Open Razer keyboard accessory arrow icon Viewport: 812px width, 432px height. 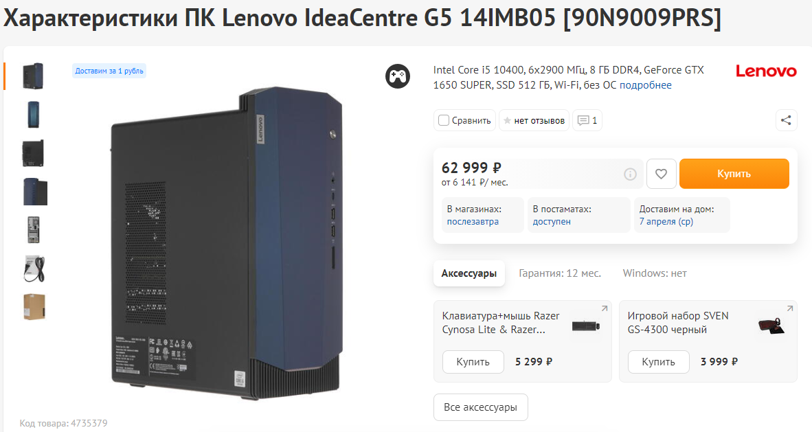pyautogui.click(x=604, y=308)
